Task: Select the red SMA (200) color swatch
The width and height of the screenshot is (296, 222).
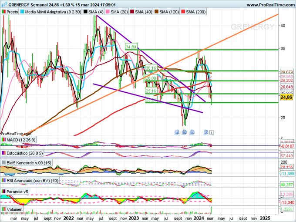Action: pyautogui.click(x=183, y=12)
